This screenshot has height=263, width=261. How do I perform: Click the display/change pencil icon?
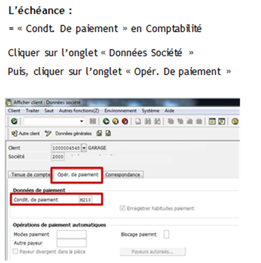(x=48, y=134)
